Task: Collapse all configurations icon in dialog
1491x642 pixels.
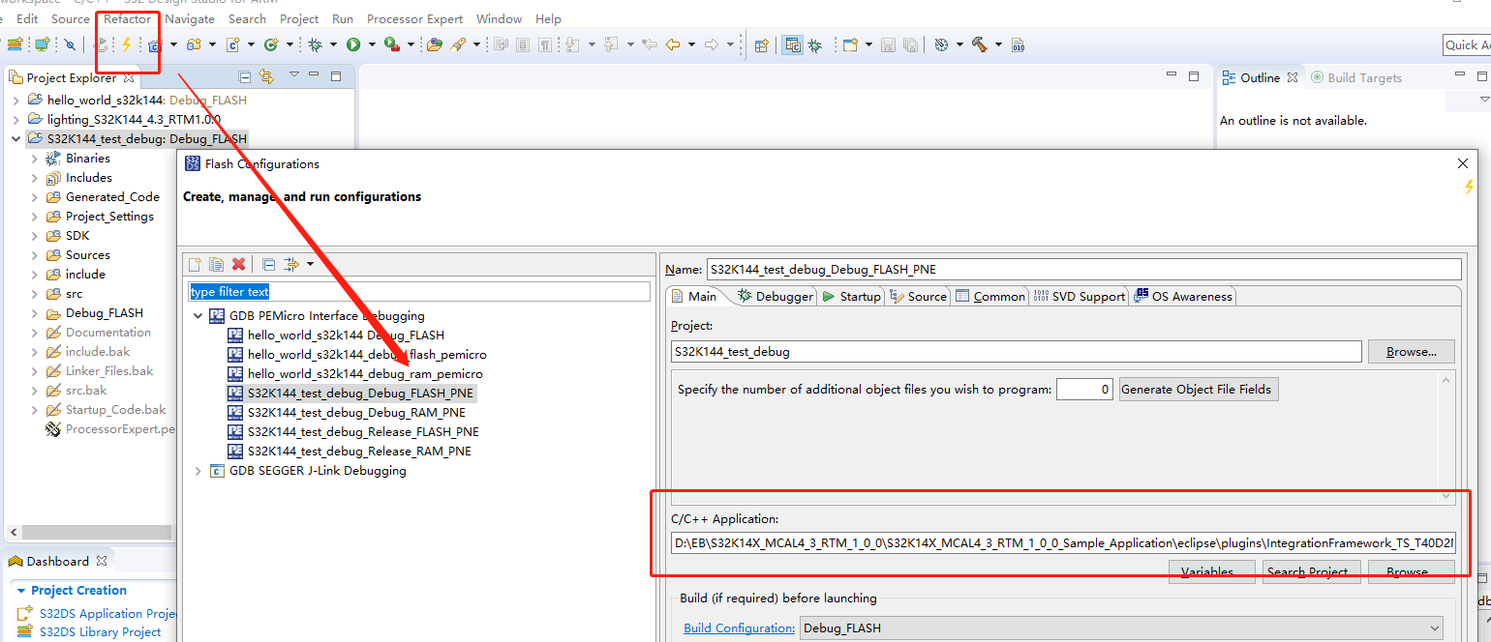Action: [269, 264]
